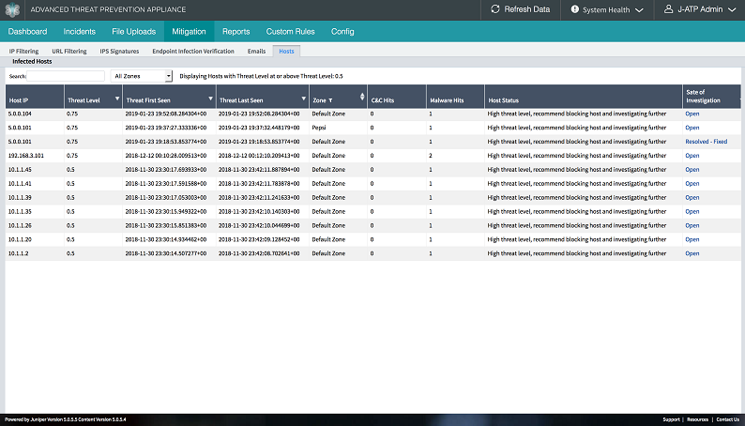This screenshot has width=745, height=426.
Task: Click the Juniper logo in the header
Action: click(x=12, y=9)
